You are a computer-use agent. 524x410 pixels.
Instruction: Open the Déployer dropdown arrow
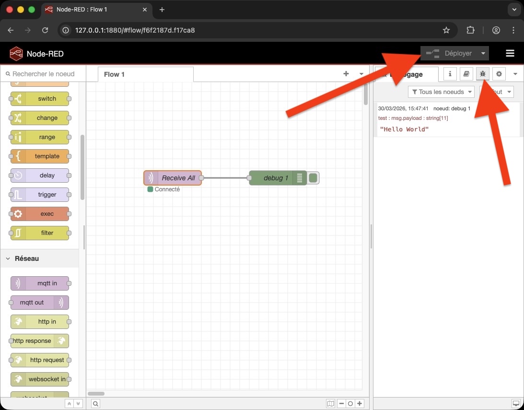tap(484, 53)
